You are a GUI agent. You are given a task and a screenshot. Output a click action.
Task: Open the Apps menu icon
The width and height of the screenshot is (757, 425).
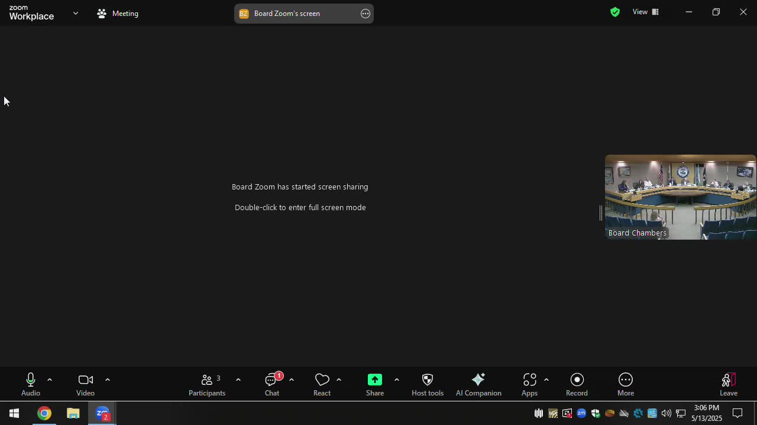pos(529,384)
